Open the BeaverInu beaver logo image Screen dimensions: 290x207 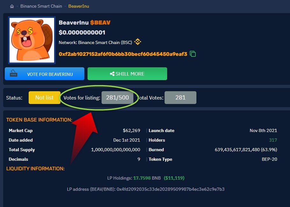(32, 40)
